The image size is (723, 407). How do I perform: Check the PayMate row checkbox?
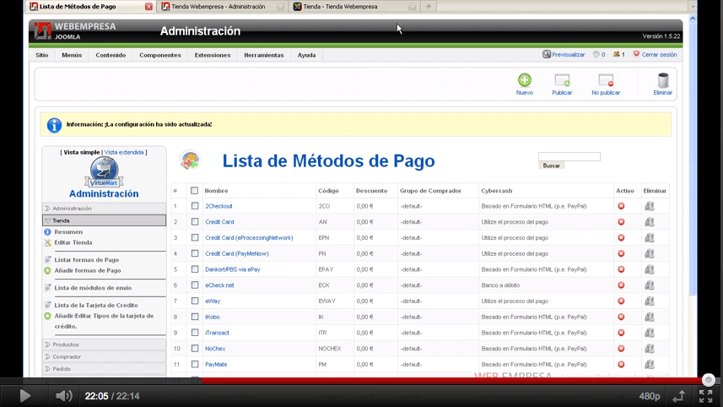pyautogui.click(x=195, y=365)
